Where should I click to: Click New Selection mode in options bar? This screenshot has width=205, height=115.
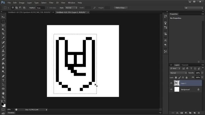pyautogui.click(x=13, y=8)
